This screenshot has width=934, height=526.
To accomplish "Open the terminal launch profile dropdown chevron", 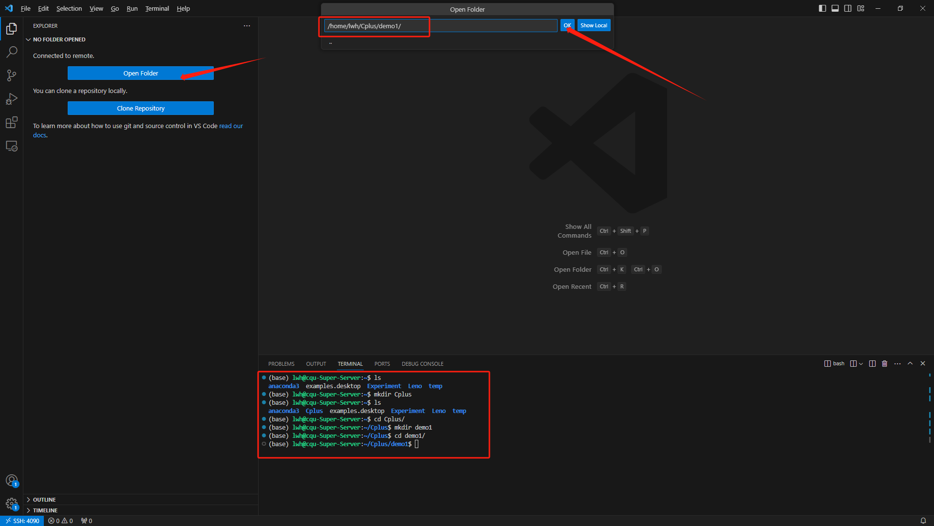I will pos(861,364).
